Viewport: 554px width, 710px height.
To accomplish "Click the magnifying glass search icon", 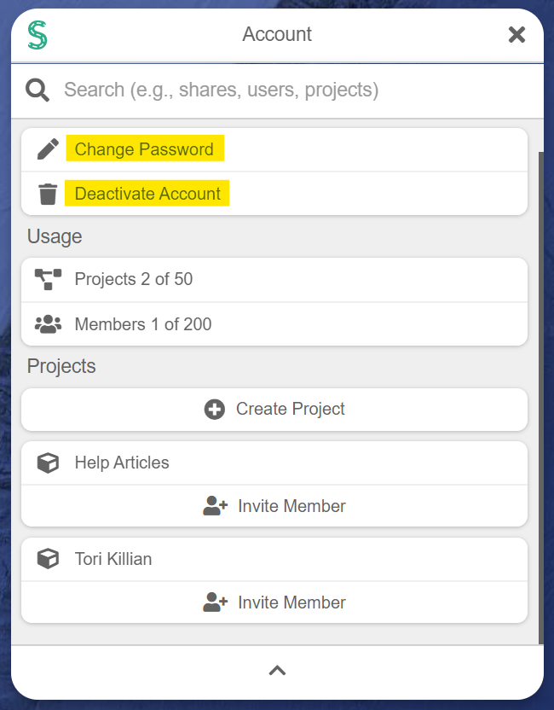I will coord(38,89).
